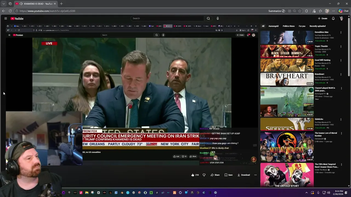Select the Asmongold filter chip

click(273, 26)
